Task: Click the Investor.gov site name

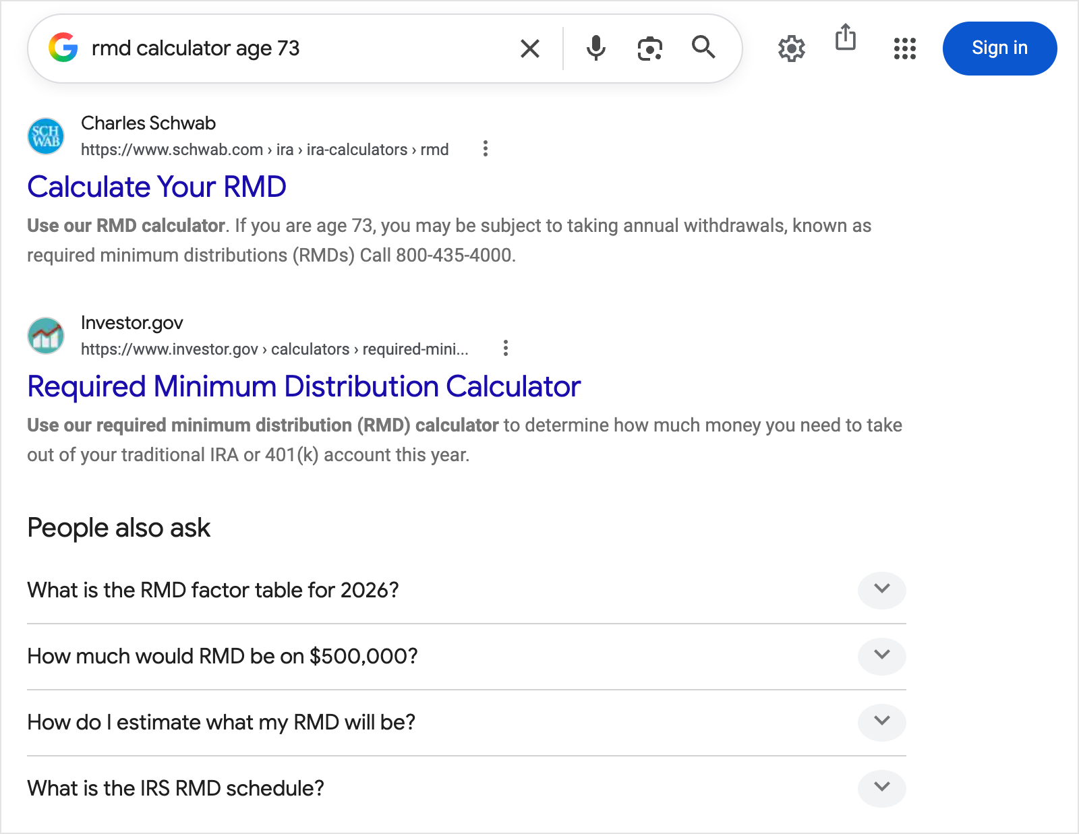Action: (132, 323)
